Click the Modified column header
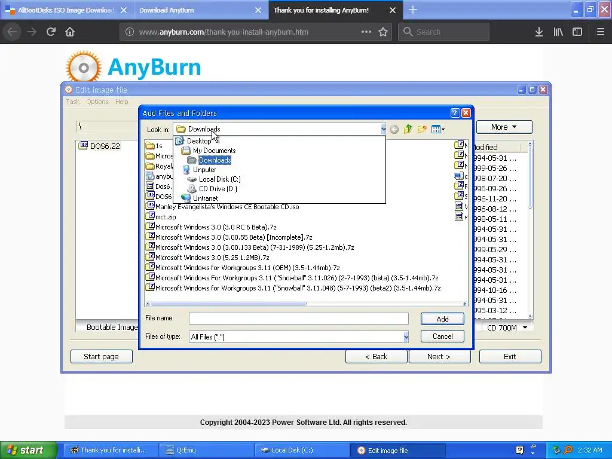Screen dimensions: 612x459 tap(497, 147)
